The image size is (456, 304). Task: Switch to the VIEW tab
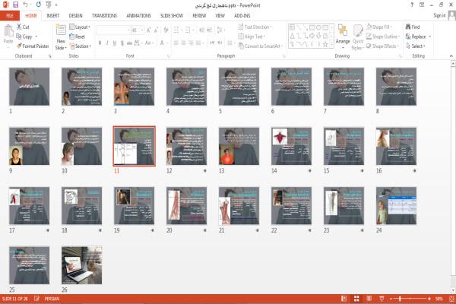click(x=220, y=15)
